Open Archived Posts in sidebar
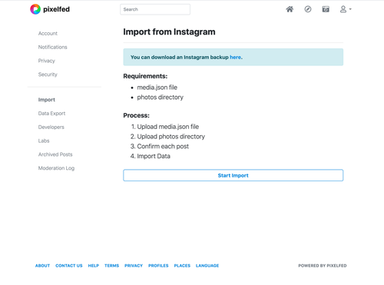 (55, 154)
